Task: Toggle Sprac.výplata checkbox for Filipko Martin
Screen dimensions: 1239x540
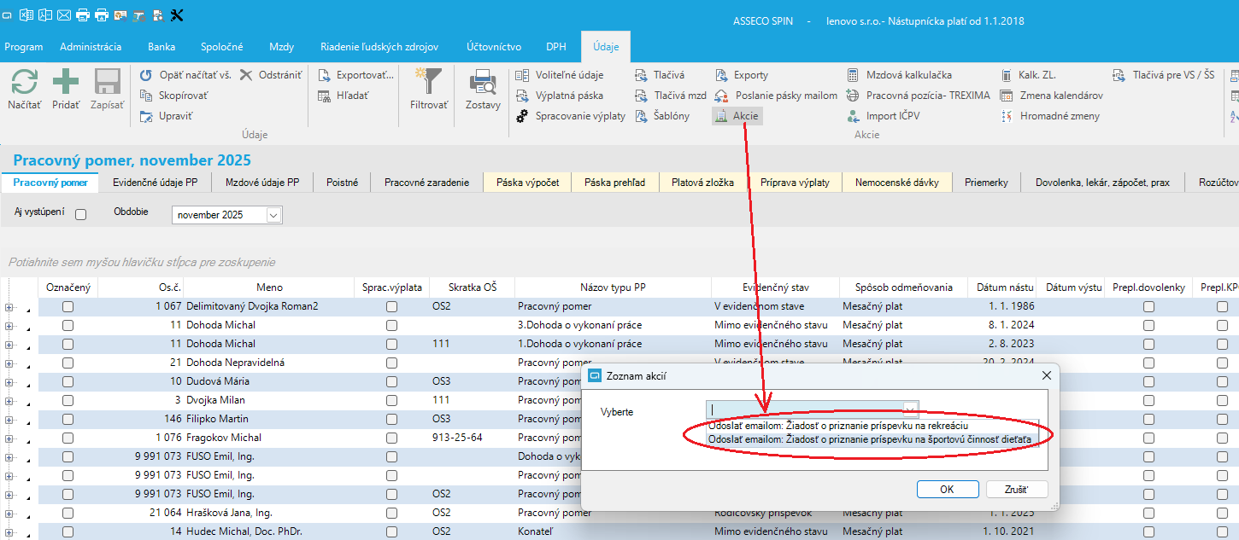Action: click(391, 419)
